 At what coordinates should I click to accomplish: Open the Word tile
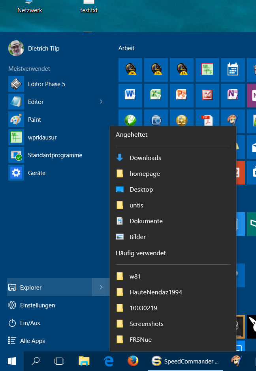point(130,95)
